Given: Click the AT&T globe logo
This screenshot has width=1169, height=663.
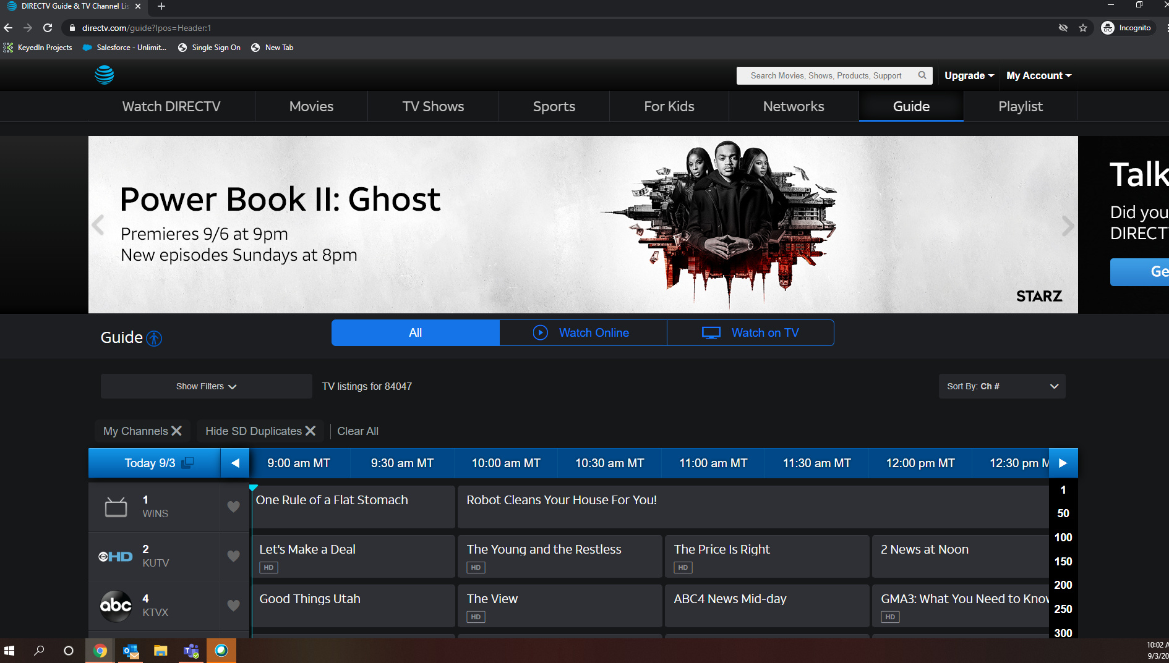Looking at the screenshot, I should [x=105, y=75].
